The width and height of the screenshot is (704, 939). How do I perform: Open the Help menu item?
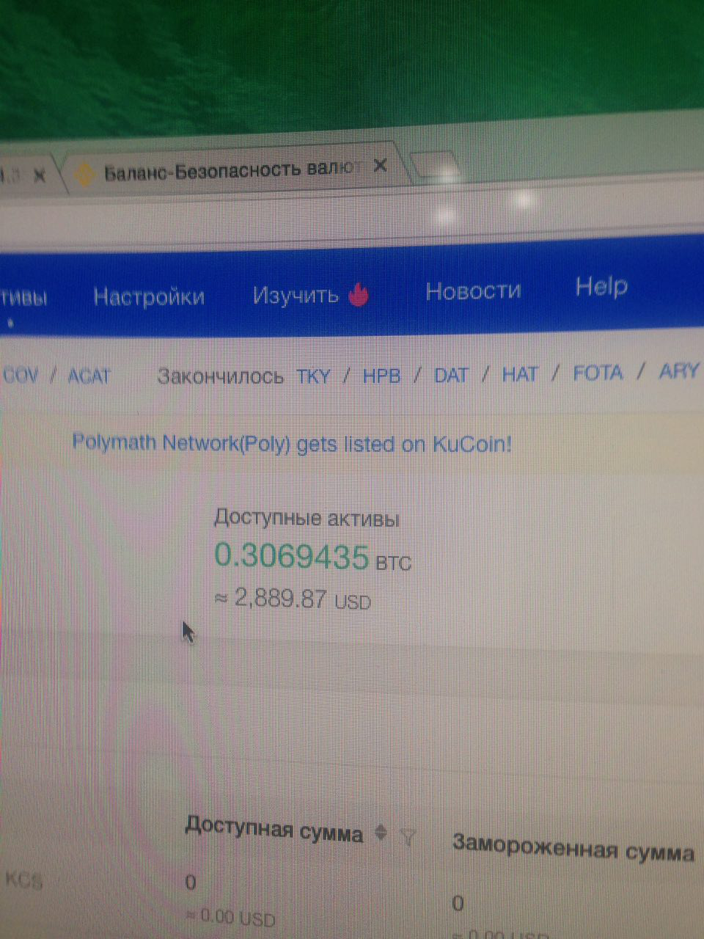click(601, 286)
